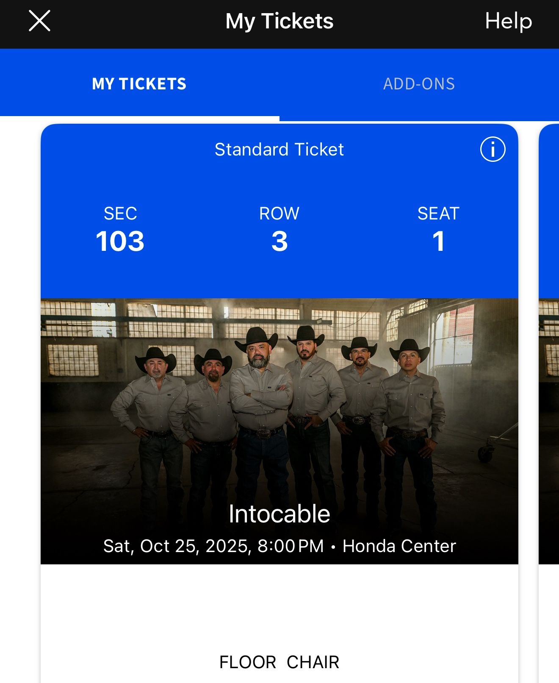Close the My Tickets screen
The width and height of the screenshot is (559, 683).
[39, 21]
